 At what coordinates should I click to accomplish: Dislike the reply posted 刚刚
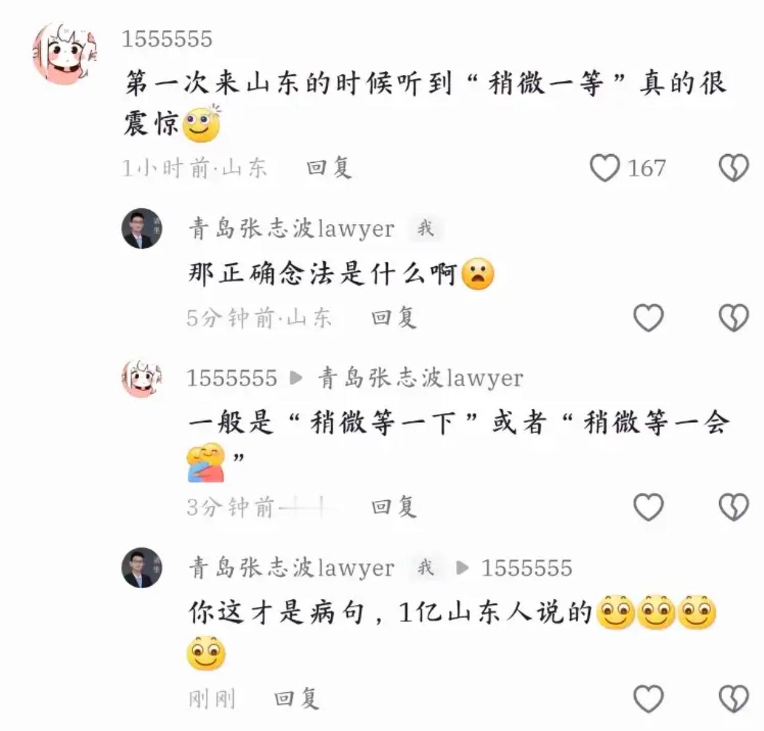733,699
